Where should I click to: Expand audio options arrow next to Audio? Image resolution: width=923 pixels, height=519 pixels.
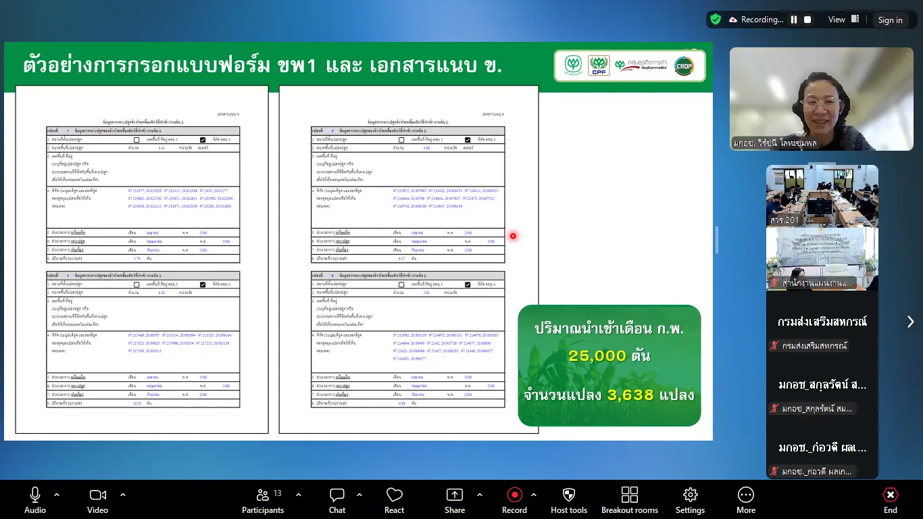57,495
